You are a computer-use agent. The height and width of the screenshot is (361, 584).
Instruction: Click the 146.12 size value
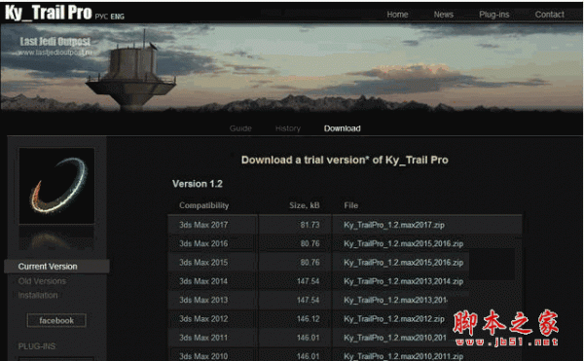pos(308,319)
